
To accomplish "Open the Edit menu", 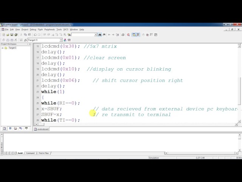I will (12, 30).
